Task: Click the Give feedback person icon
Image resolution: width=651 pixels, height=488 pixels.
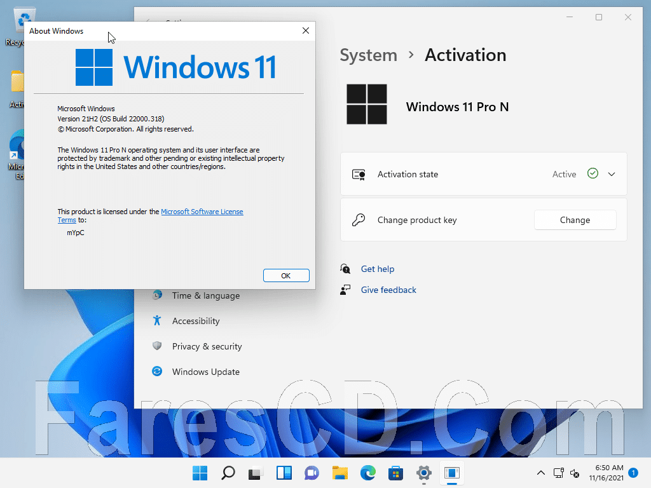Action: click(x=345, y=290)
